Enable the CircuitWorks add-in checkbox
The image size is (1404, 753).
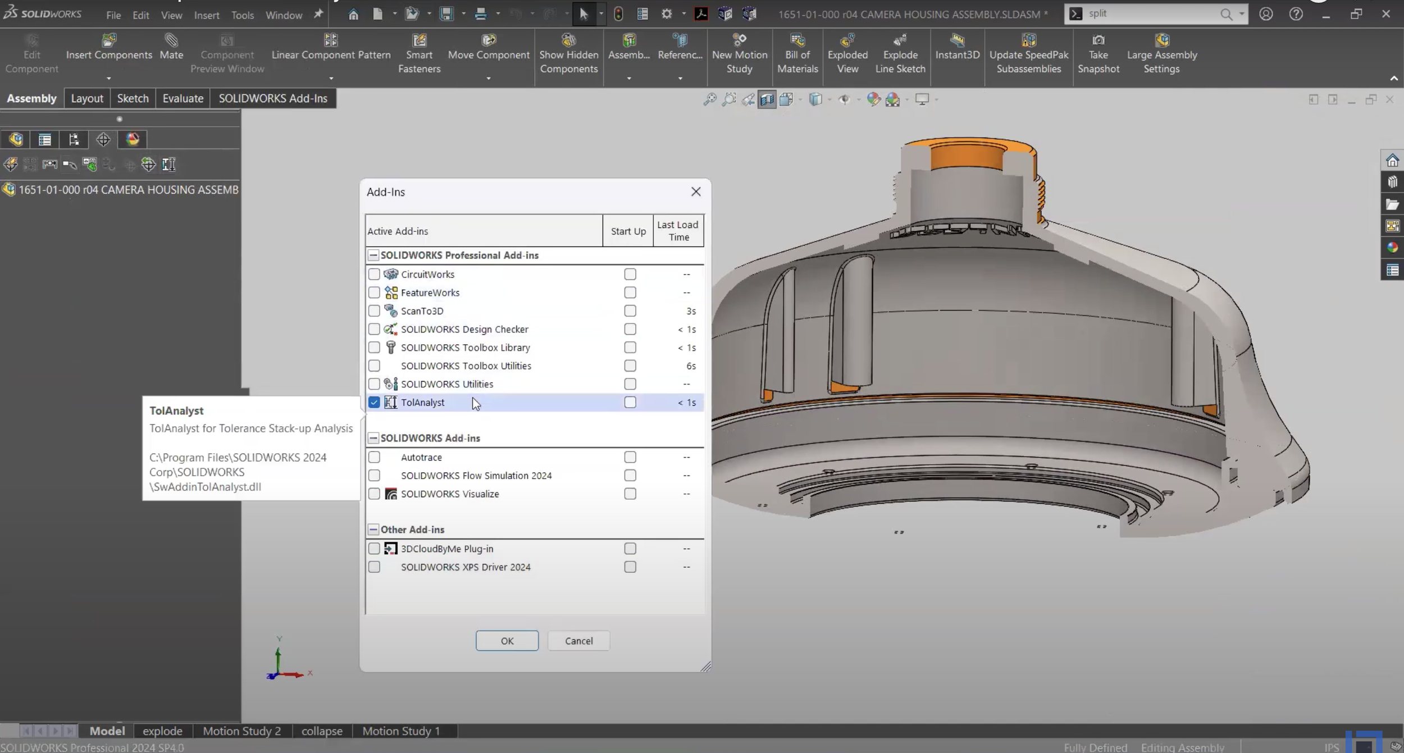[374, 274]
